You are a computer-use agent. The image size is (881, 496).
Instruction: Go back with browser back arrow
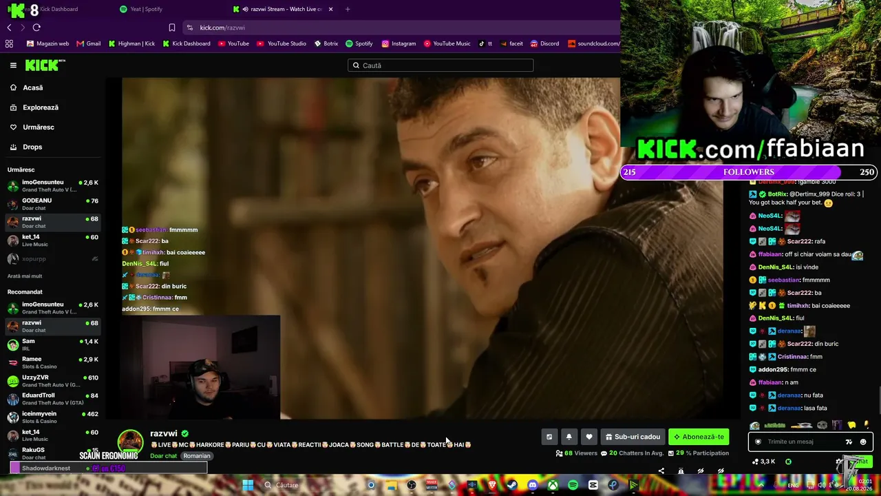9,28
